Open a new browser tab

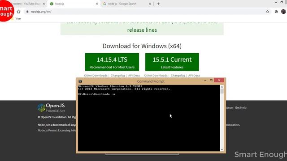click(x=158, y=4)
